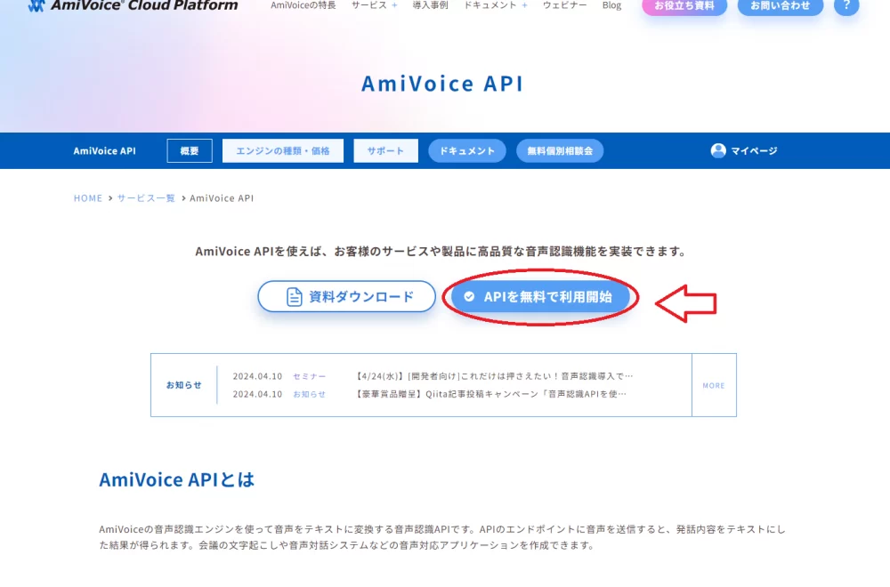The image size is (890, 587).
Task: Click APIを無料で利用開始 button
Action: [540, 297]
